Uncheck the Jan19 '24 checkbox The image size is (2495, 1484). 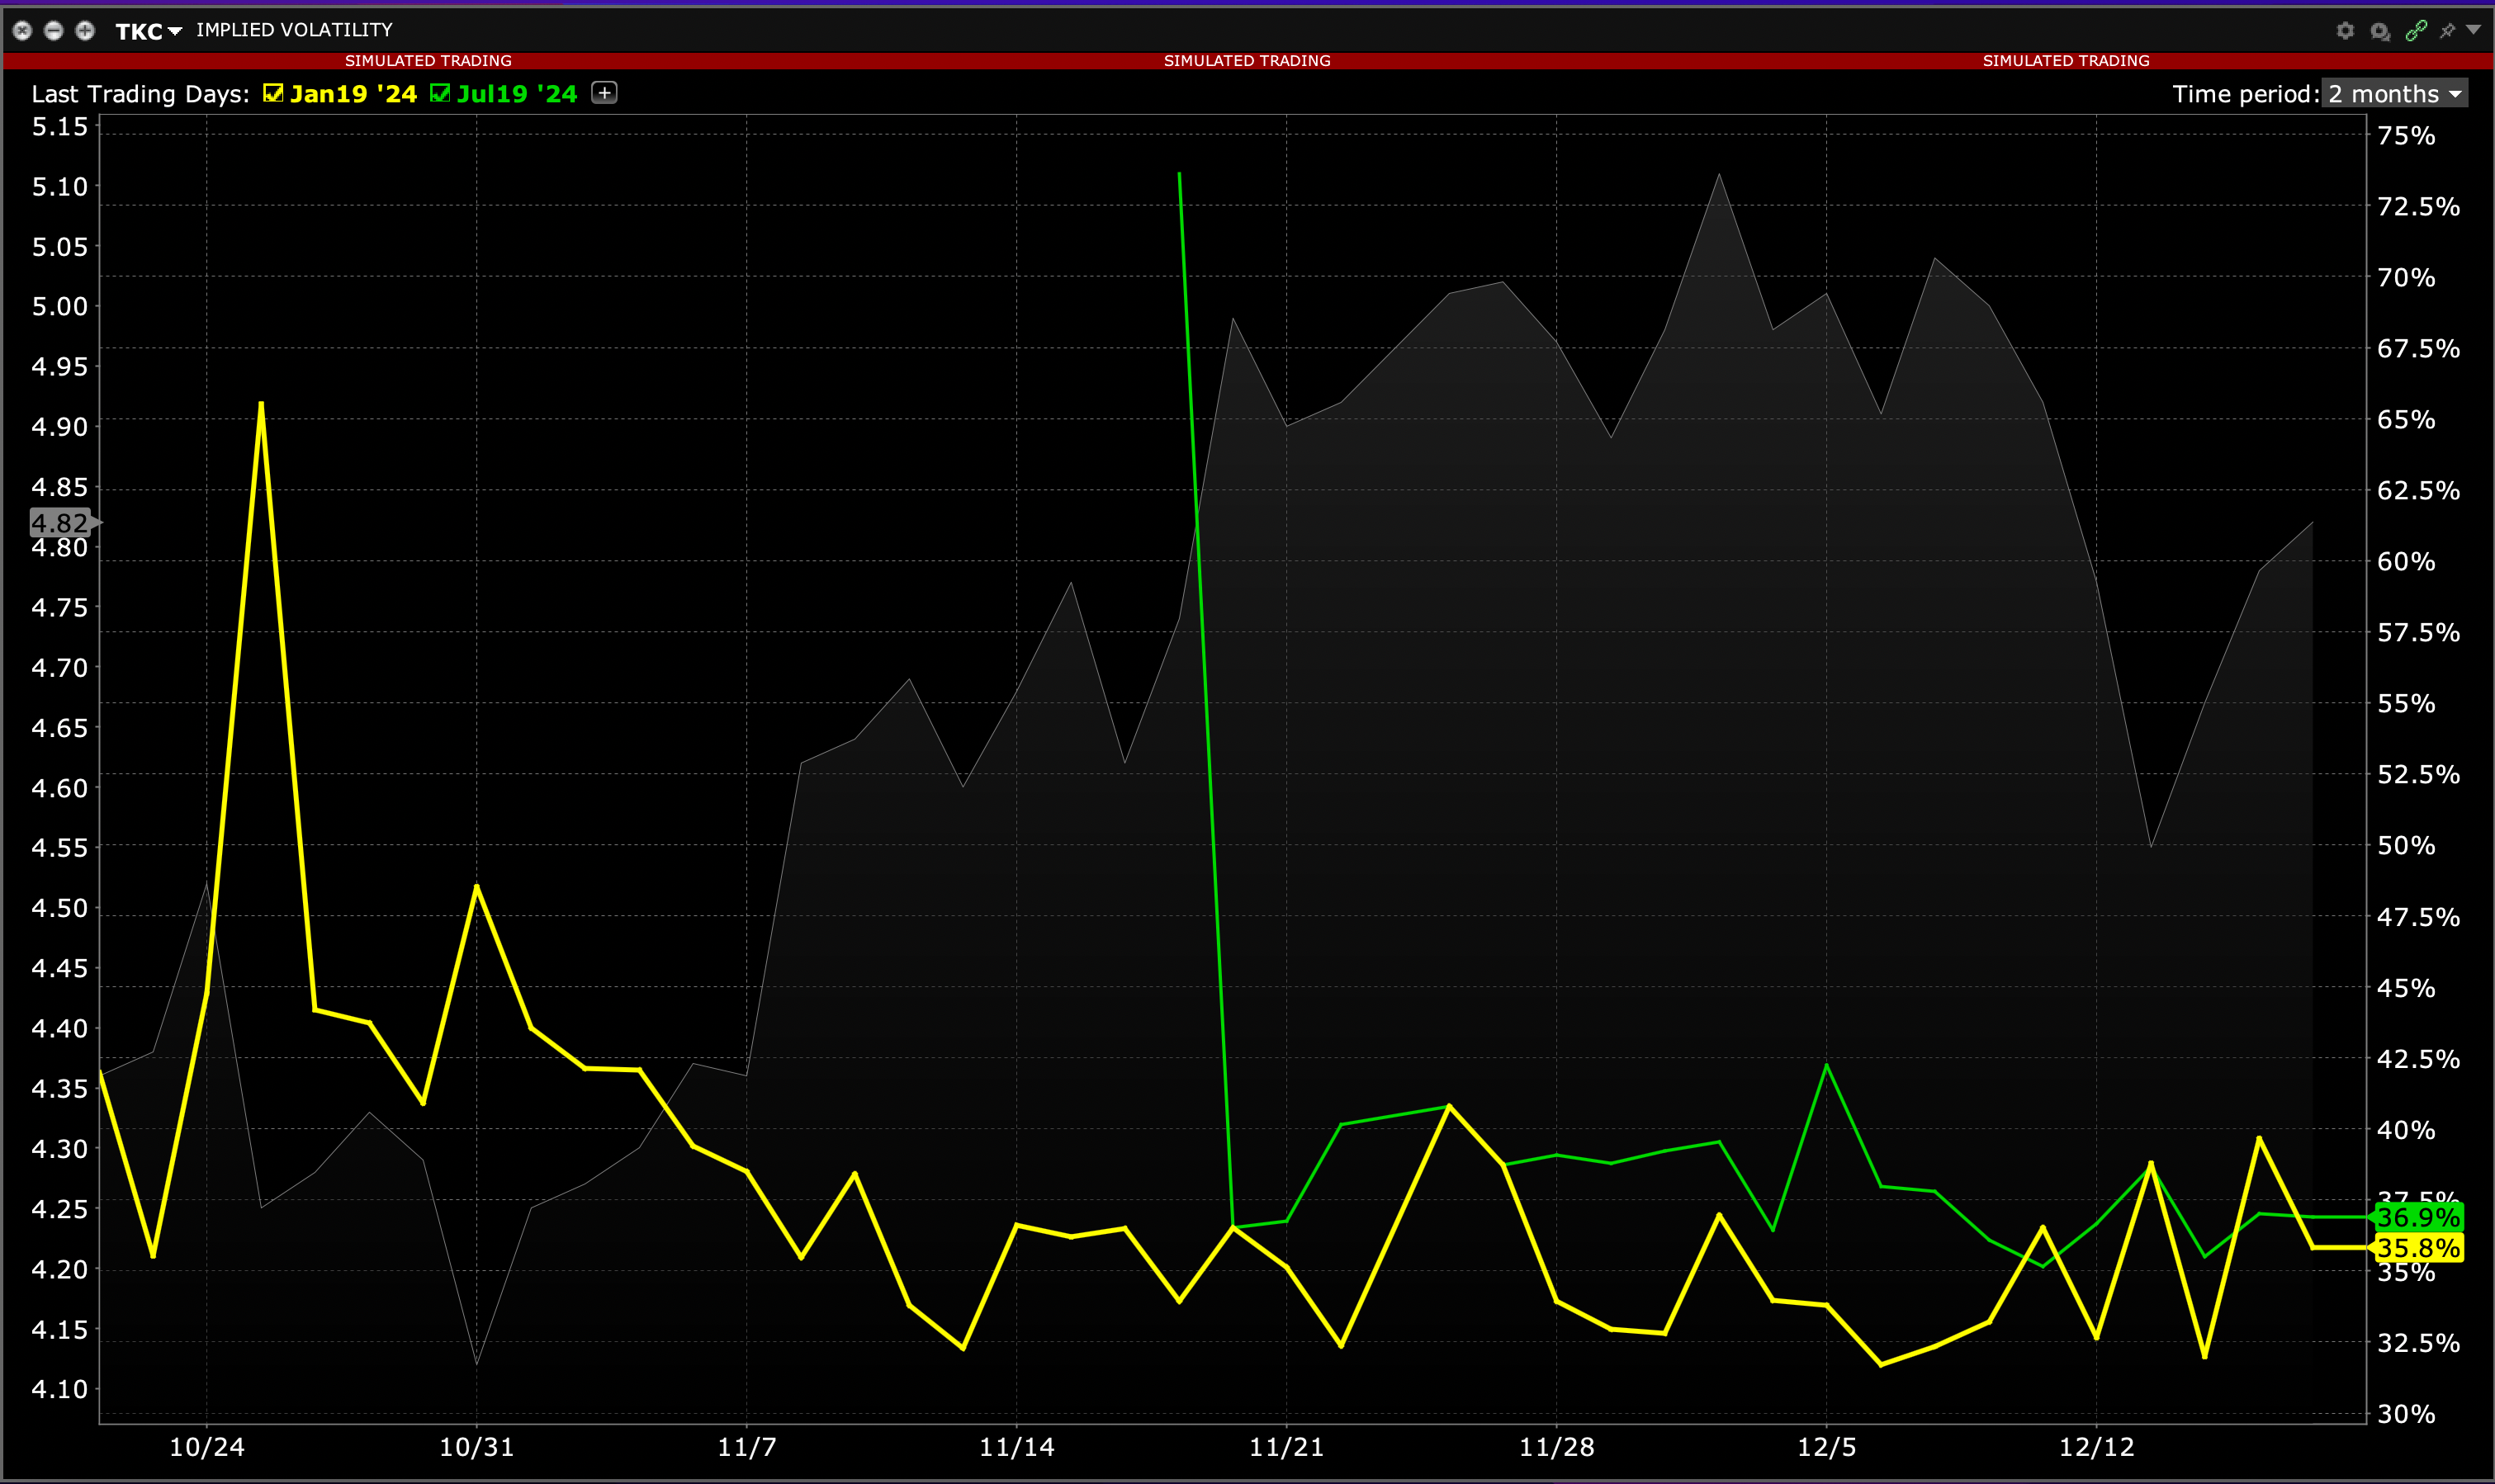click(x=273, y=93)
